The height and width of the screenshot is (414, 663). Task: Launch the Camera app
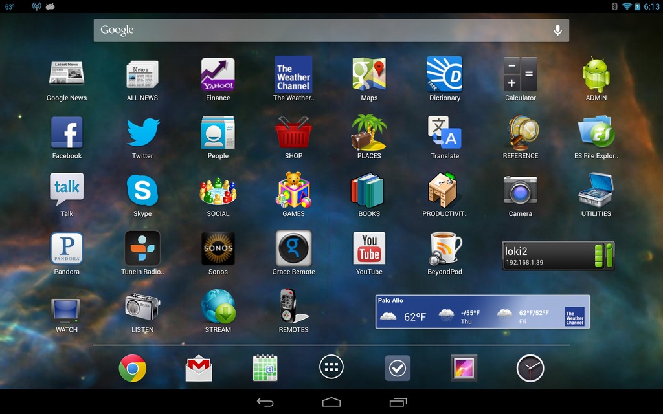coord(520,190)
